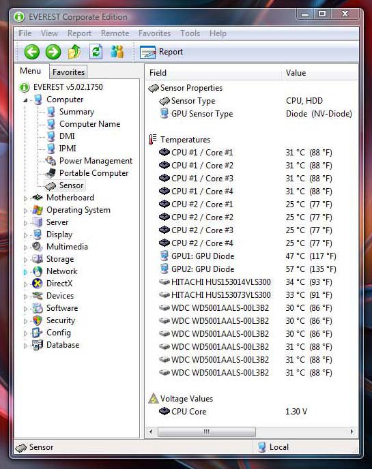This screenshot has width=372, height=469.
Task: Expand the Network tree node
Action: (x=25, y=271)
